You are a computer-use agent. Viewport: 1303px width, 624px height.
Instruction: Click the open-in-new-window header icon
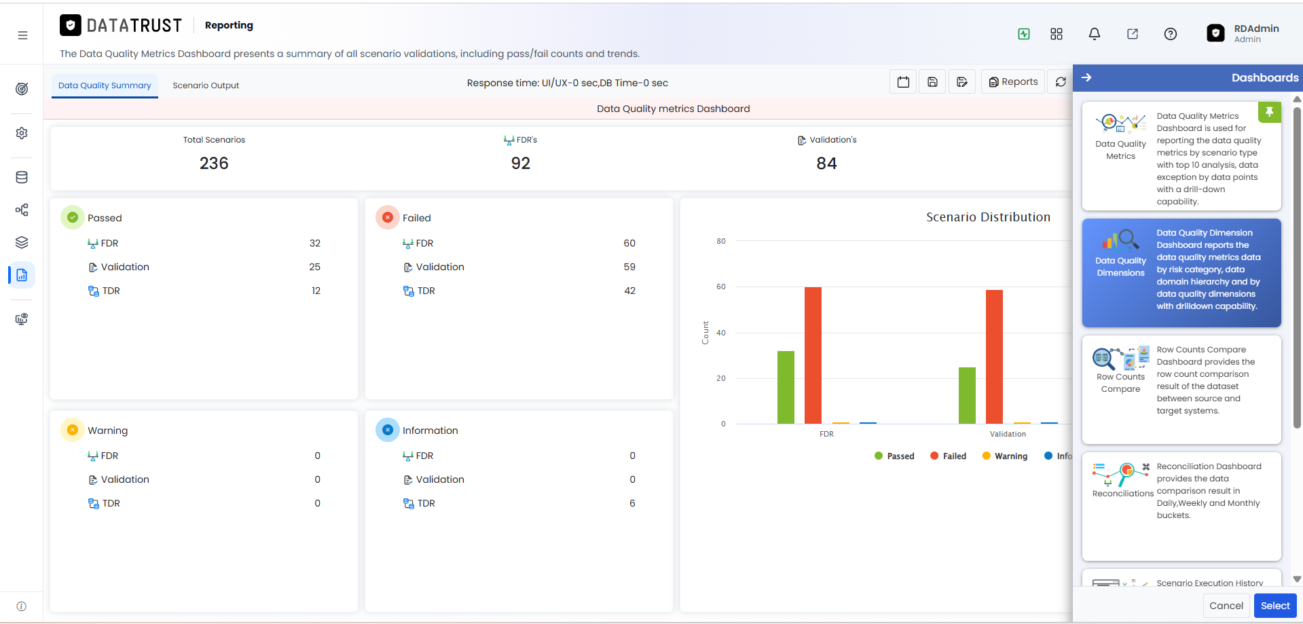tap(1133, 34)
